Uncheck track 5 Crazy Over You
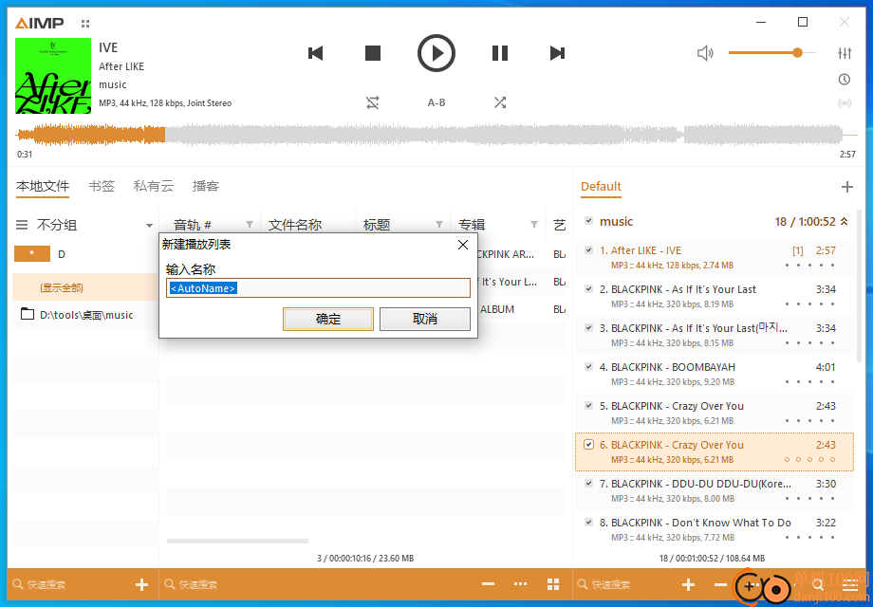 (588, 406)
